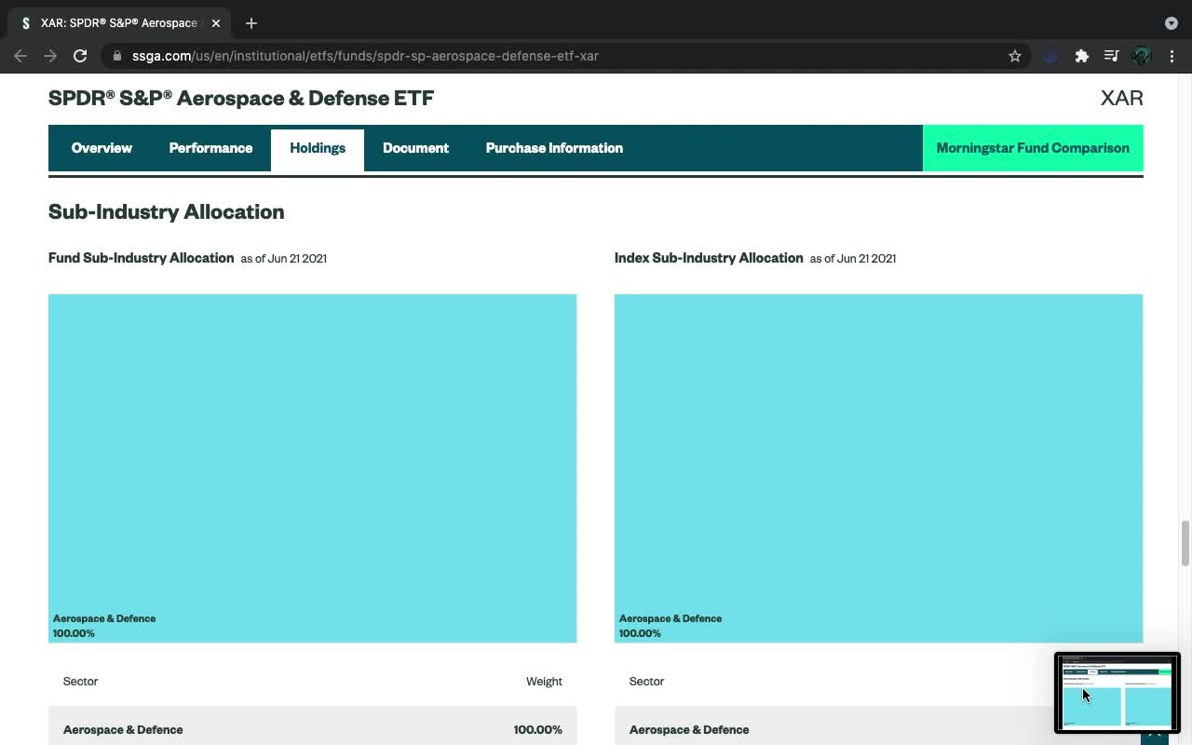Screen dimensions: 1192x745
Task: Click the SPDR S&P Aerospace & Defense ETF title
Action: (241, 98)
